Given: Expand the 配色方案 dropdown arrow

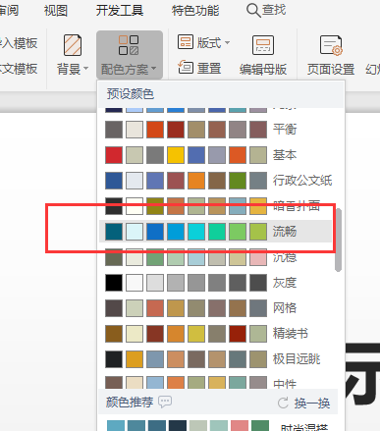Looking at the screenshot, I should (x=154, y=69).
